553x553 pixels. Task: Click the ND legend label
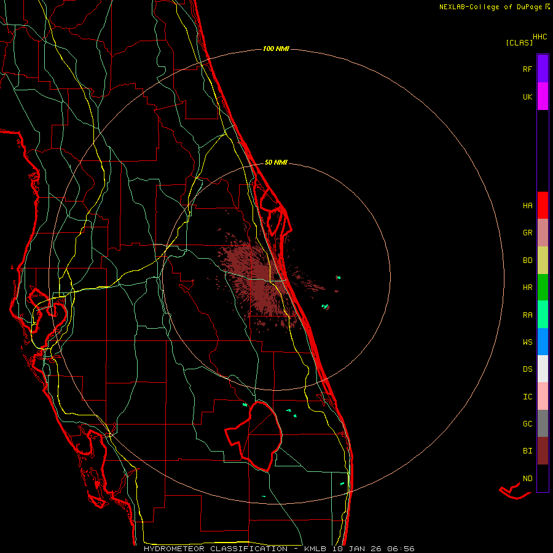pos(527,479)
